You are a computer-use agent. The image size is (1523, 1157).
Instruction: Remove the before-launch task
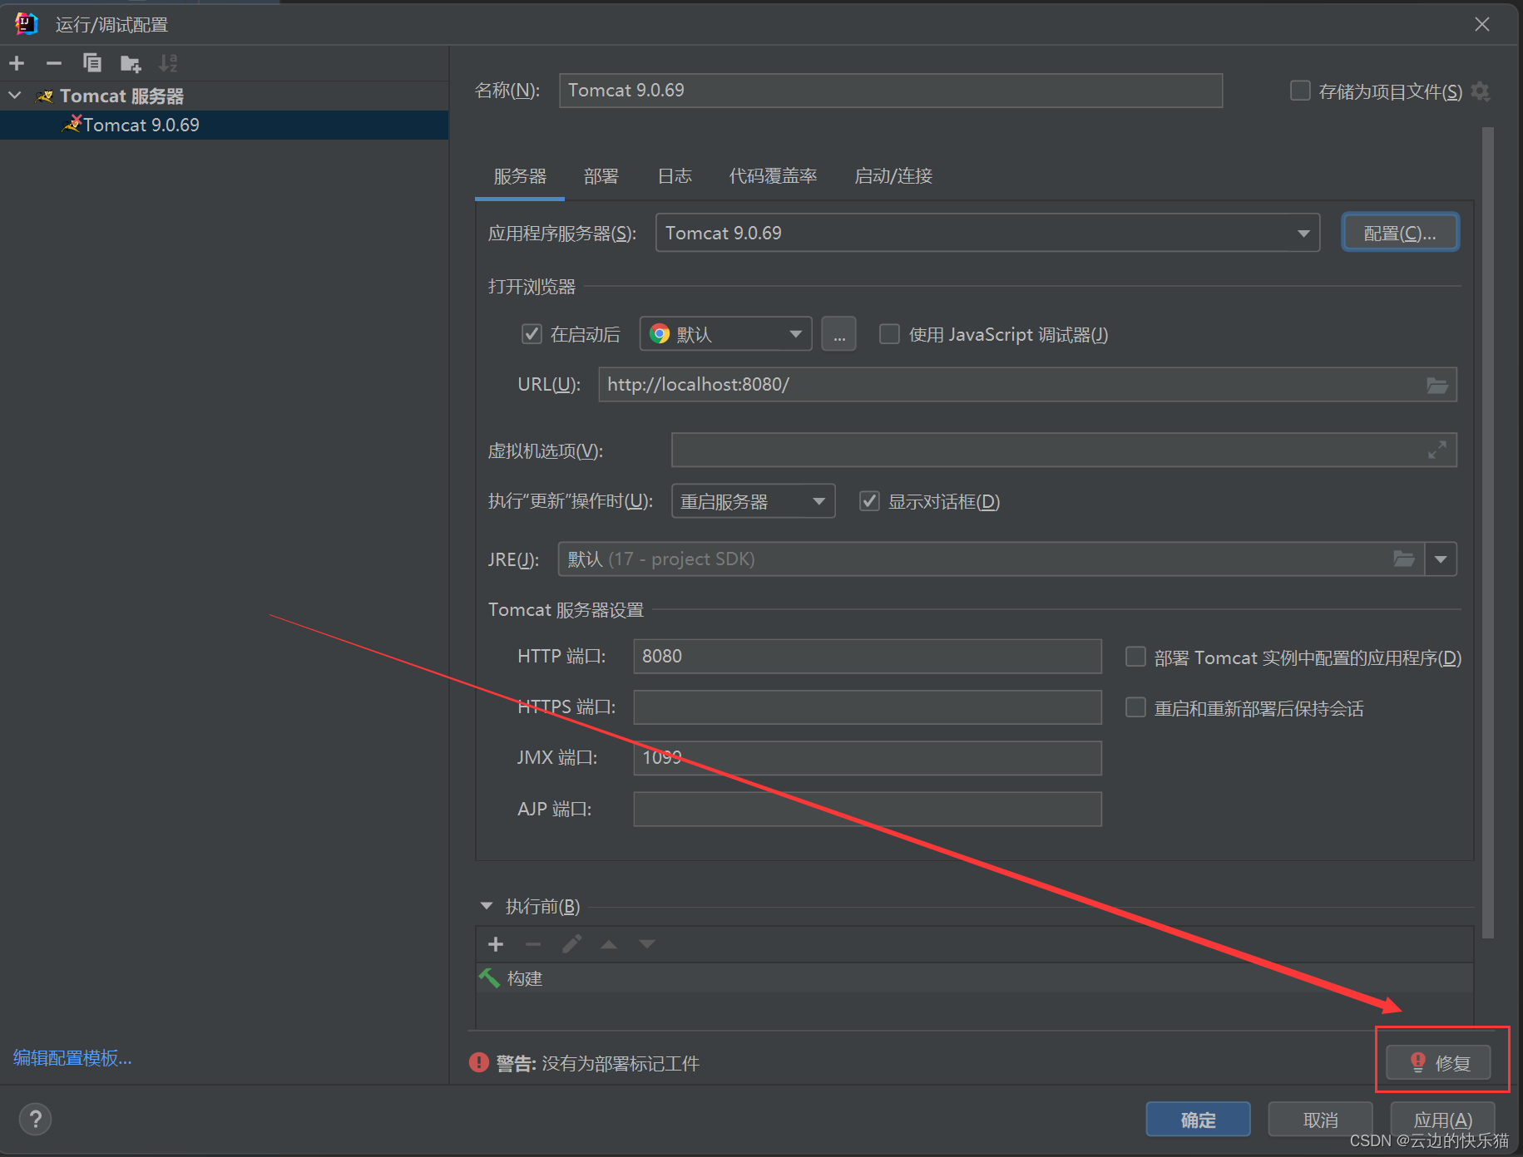[x=533, y=944]
